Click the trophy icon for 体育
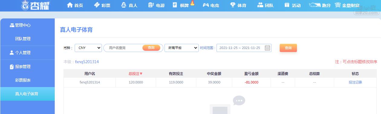This screenshot has width=381, height=114. pyautogui.click(x=233, y=5)
